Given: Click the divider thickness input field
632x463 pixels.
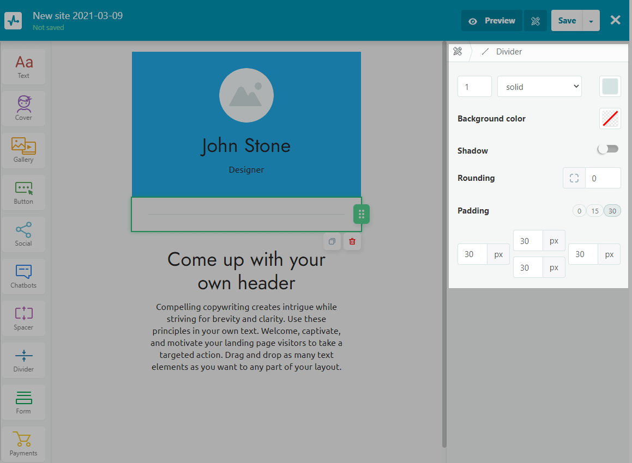Looking at the screenshot, I should pos(474,87).
